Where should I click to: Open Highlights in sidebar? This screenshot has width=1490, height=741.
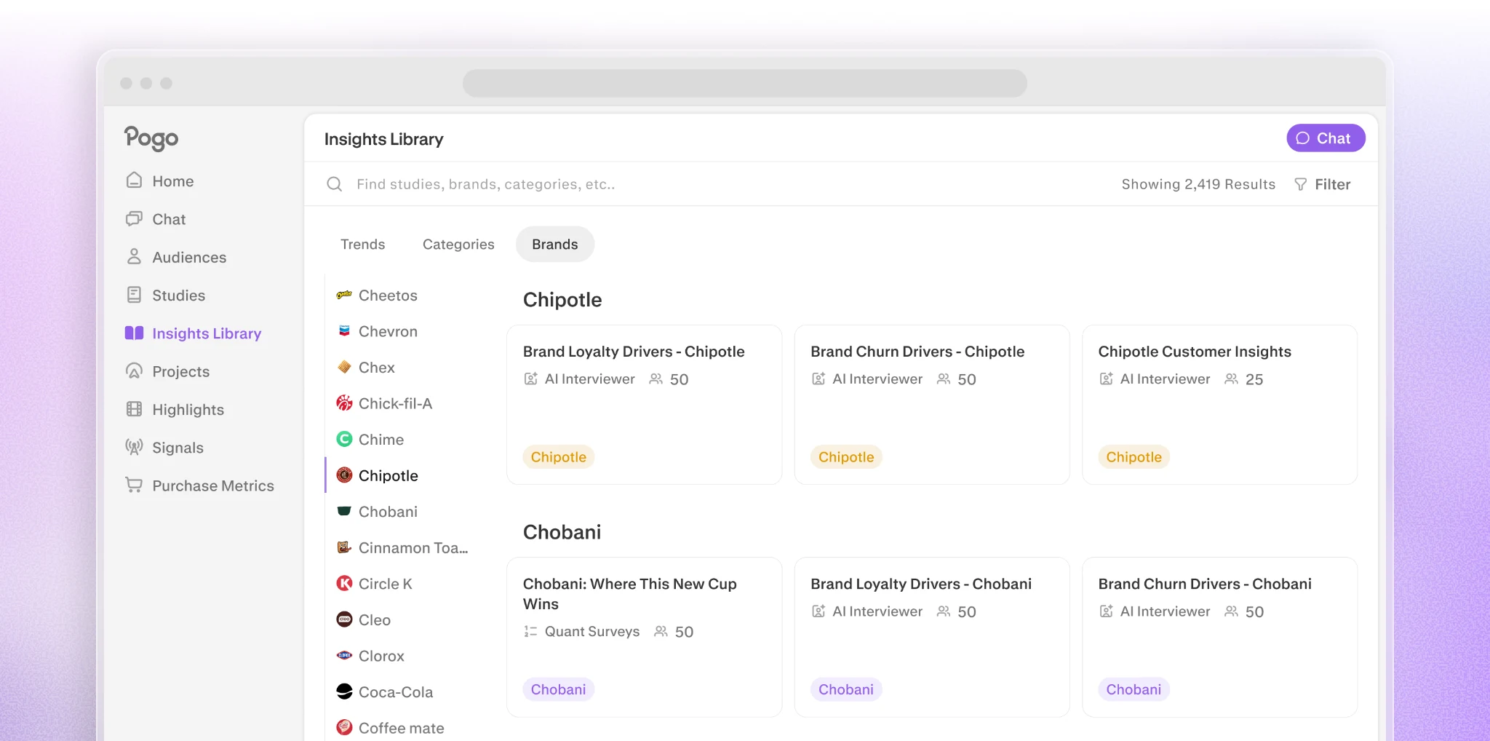point(175,409)
